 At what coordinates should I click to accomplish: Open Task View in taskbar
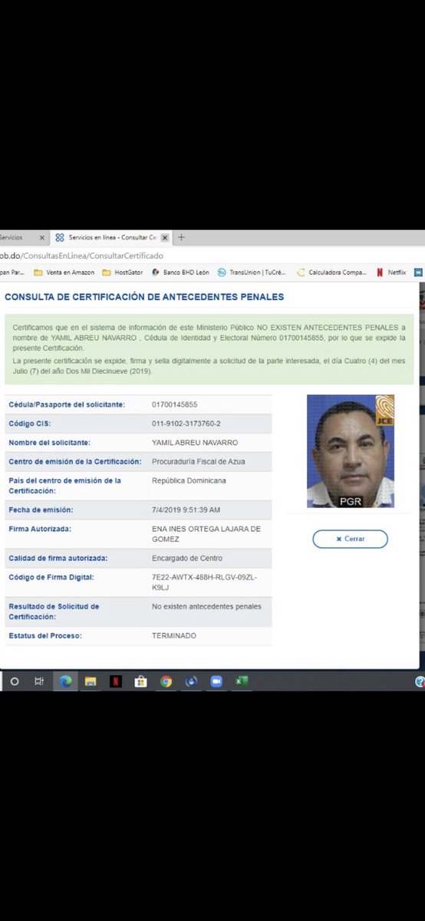(39, 681)
